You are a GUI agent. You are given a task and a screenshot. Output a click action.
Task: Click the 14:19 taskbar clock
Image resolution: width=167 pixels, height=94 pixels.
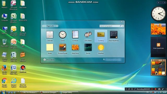(x=164, y=92)
